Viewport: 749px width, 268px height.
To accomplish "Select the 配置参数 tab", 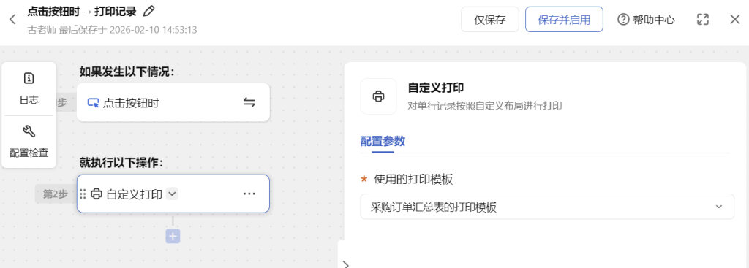I will 383,141.
